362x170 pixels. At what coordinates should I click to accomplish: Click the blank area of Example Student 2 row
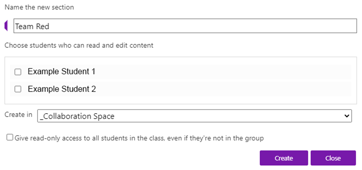click(x=223, y=89)
